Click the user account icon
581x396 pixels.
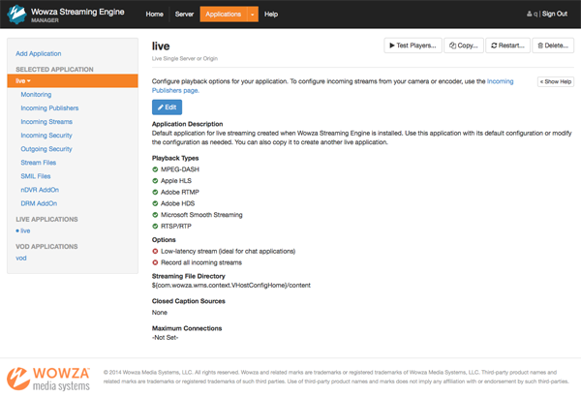point(530,15)
